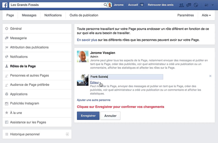Select Général in settings sidebar
Screen dimensions: 218x143
37,29
